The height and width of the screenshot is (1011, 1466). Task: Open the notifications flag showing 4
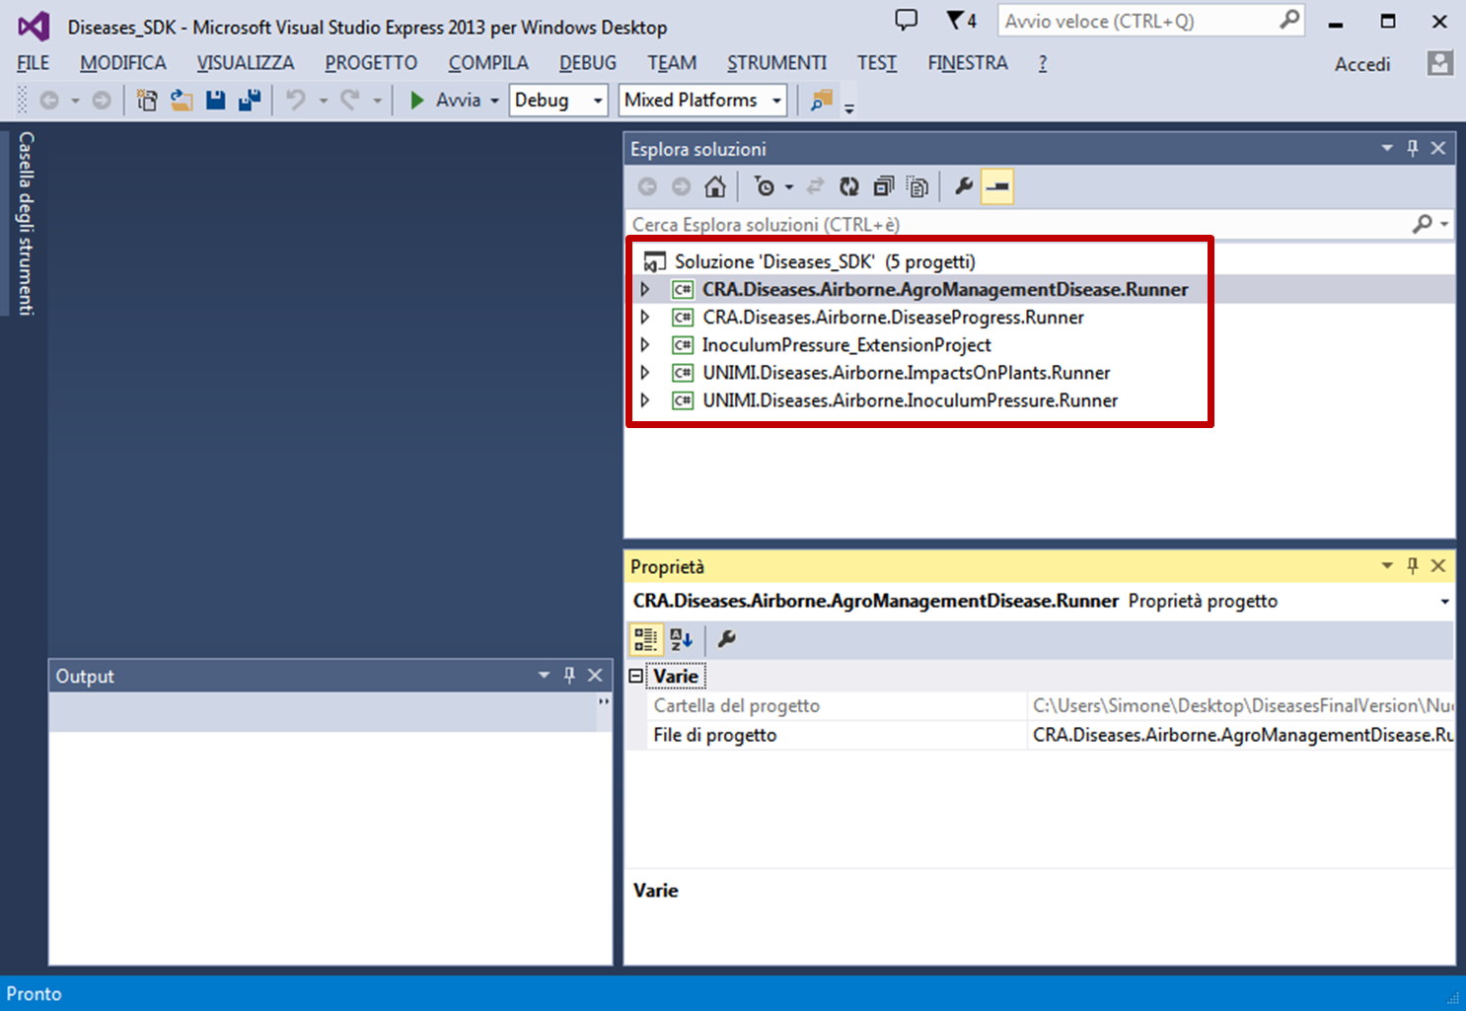tap(961, 21)
